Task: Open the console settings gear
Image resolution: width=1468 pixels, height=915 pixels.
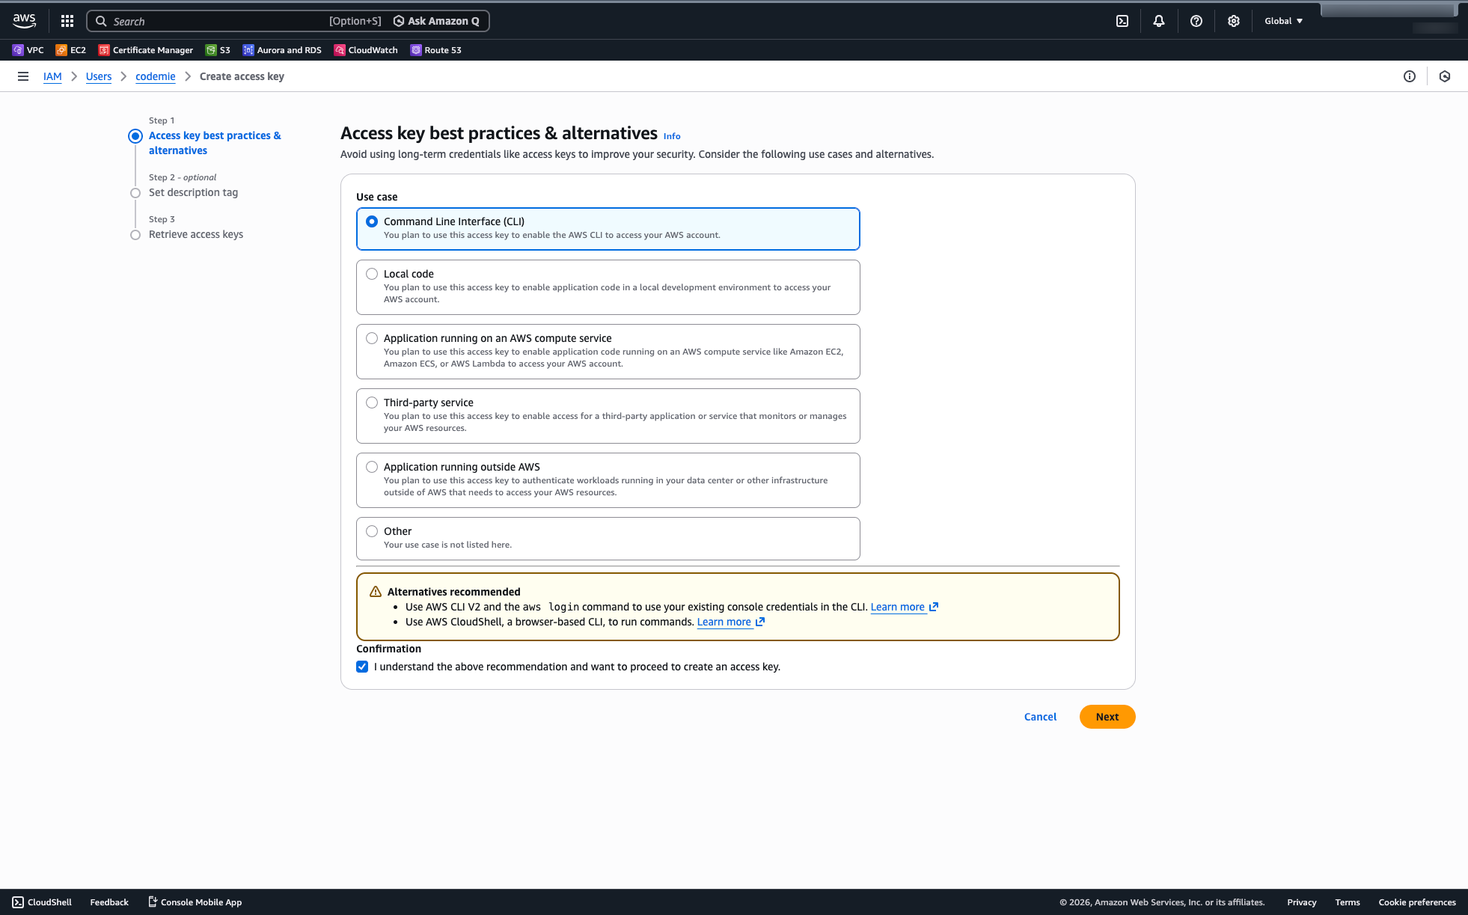Action: point(1233,21)
